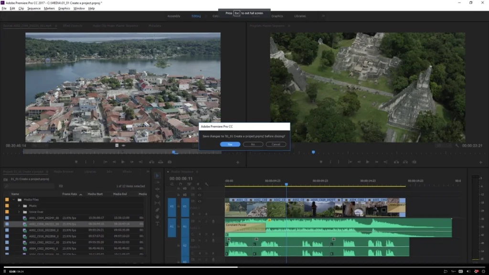Image resolution: width=489 pixels, height=275 pixels.
Task: Select the Selection tool in the Tools panel
Action: 158,176
